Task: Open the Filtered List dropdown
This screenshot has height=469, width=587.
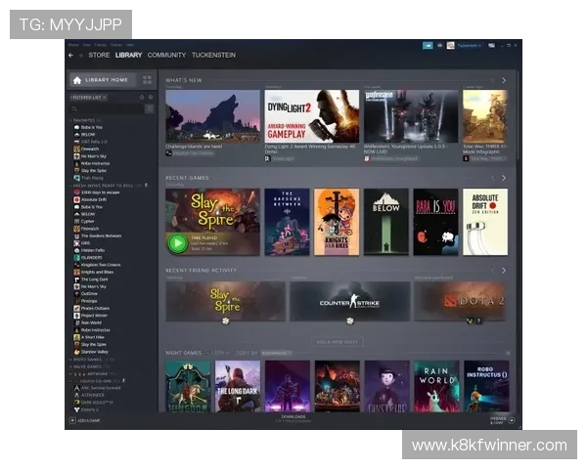Action: pos(88,98)
